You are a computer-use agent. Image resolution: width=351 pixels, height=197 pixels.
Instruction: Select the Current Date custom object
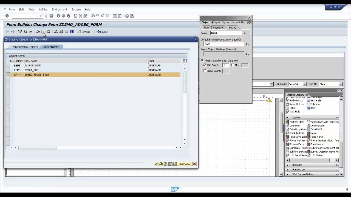coord(316,126)
